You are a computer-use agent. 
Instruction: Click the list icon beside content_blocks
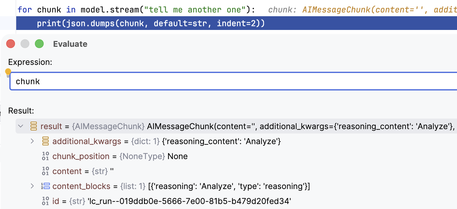tap(46, 186)
